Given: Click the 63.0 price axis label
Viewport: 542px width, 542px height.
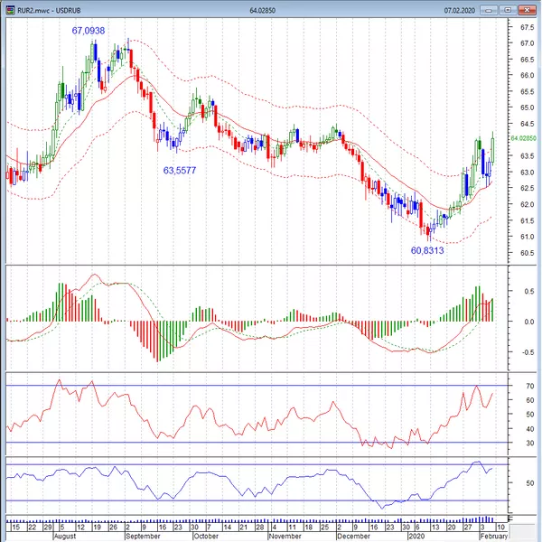Looking at the screenshot, I should 528,173.
